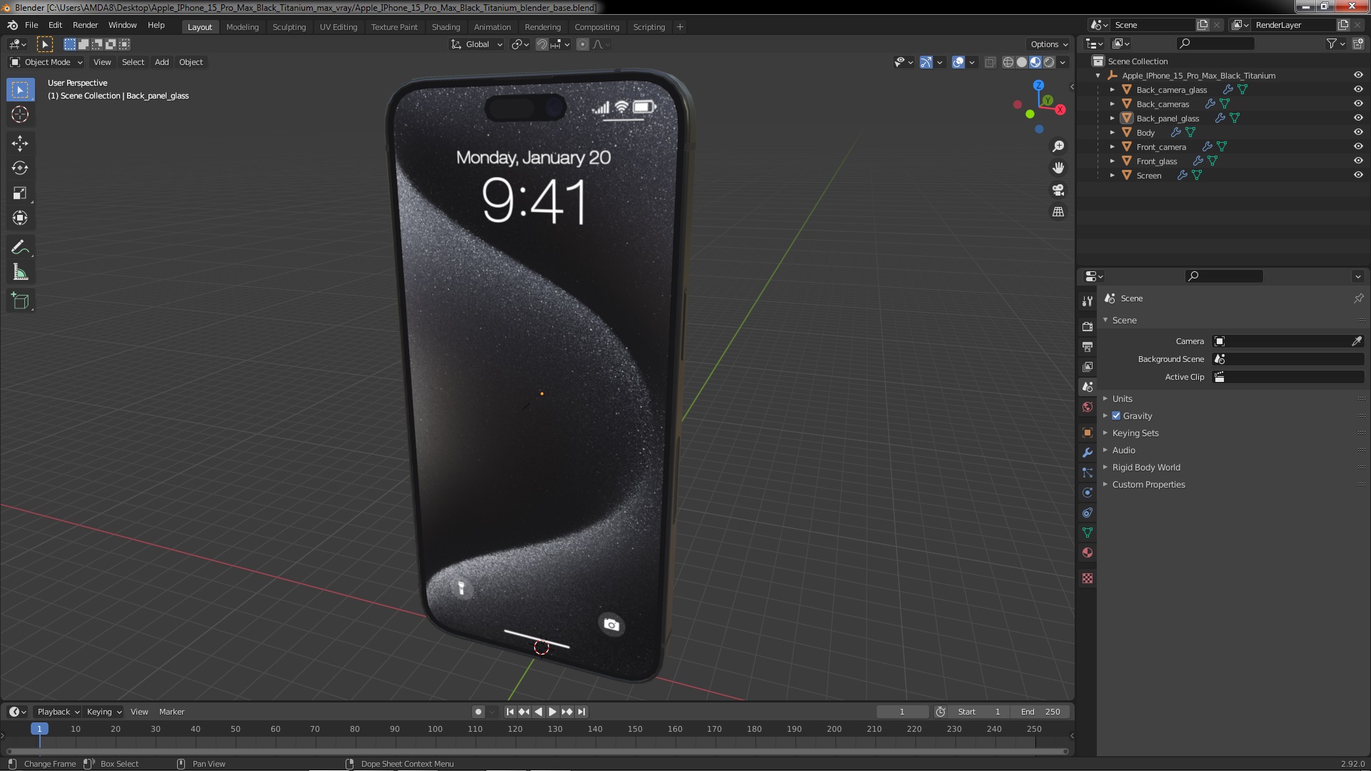The width and height of the screenshot is (1371, 771).
Task: Select the Measure tool
Action: tap(20, 273)
